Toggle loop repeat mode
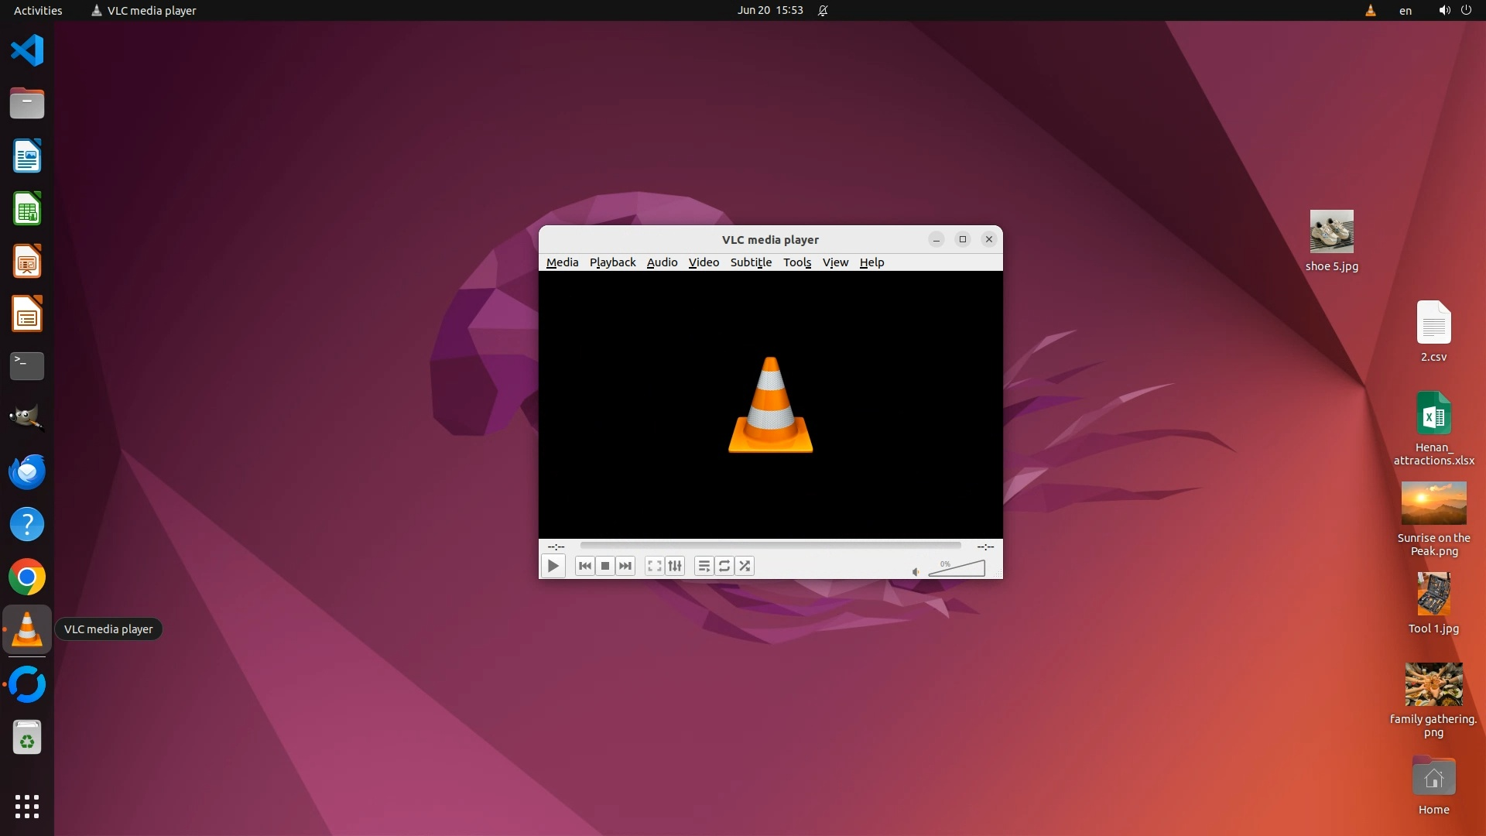This screenshot has height=836, width=1486. coord(724,566)
